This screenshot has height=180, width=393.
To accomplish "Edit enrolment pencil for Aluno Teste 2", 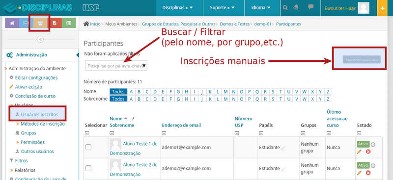I will click(x=360, y=173).
